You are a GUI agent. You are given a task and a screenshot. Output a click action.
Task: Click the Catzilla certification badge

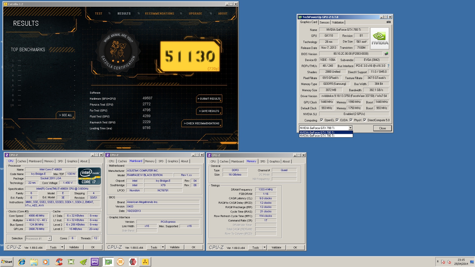(x=119, y=52)
